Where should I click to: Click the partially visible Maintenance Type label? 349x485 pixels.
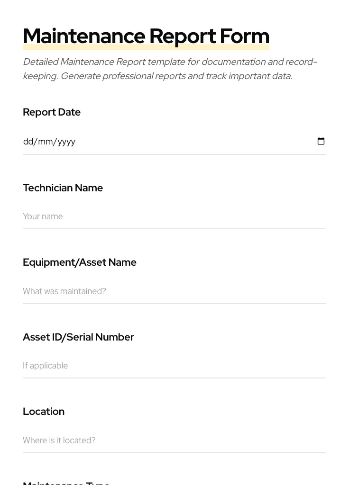pyautogui.click(x=66, y=482)
